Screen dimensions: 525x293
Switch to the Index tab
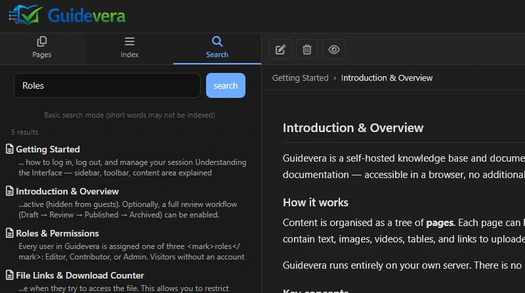129,47
